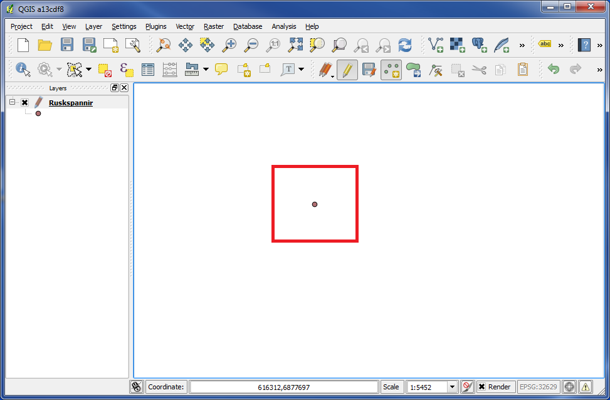Expand the editing toolbar overflow chevron
The image size is (610, 400).
coord(599,70)
